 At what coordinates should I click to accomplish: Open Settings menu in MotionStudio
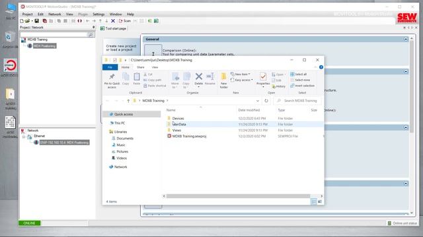pyautogui.click(x=98, y=14)
